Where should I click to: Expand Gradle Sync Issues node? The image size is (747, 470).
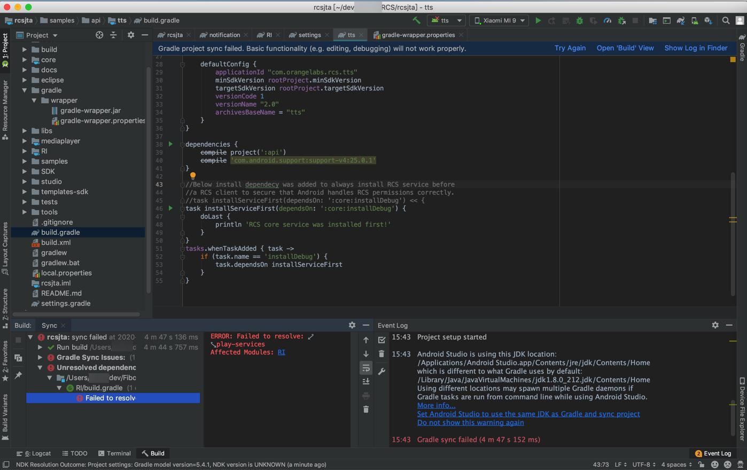click(40, 357)
